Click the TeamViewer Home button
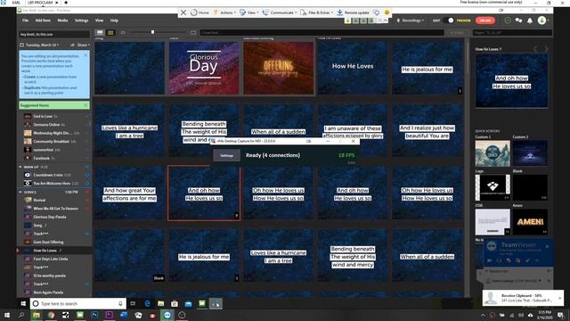This screenshot has height=321, width=570. pyautogui.click(x=199, y=12)
